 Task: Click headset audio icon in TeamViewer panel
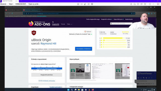pos(141,78)
